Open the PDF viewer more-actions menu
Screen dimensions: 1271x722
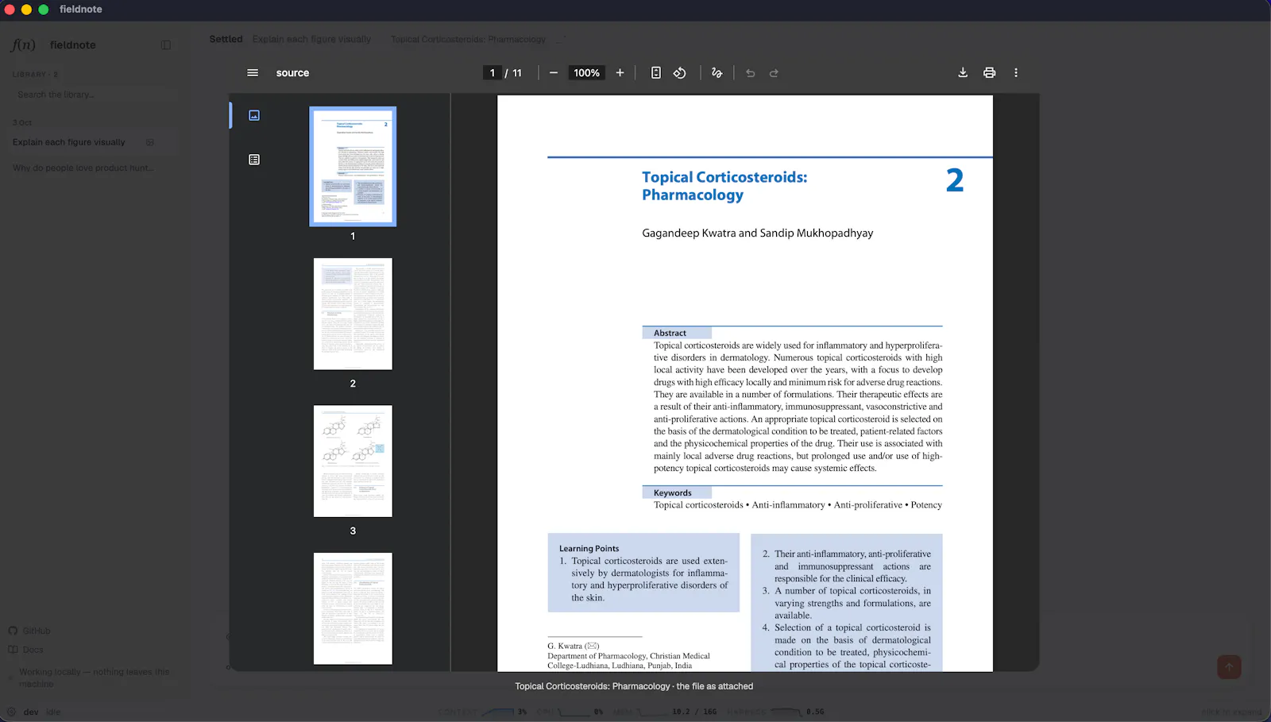point(1016,73)
